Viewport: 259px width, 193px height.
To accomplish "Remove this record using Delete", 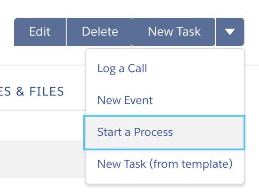I will (x=99, y=32).
